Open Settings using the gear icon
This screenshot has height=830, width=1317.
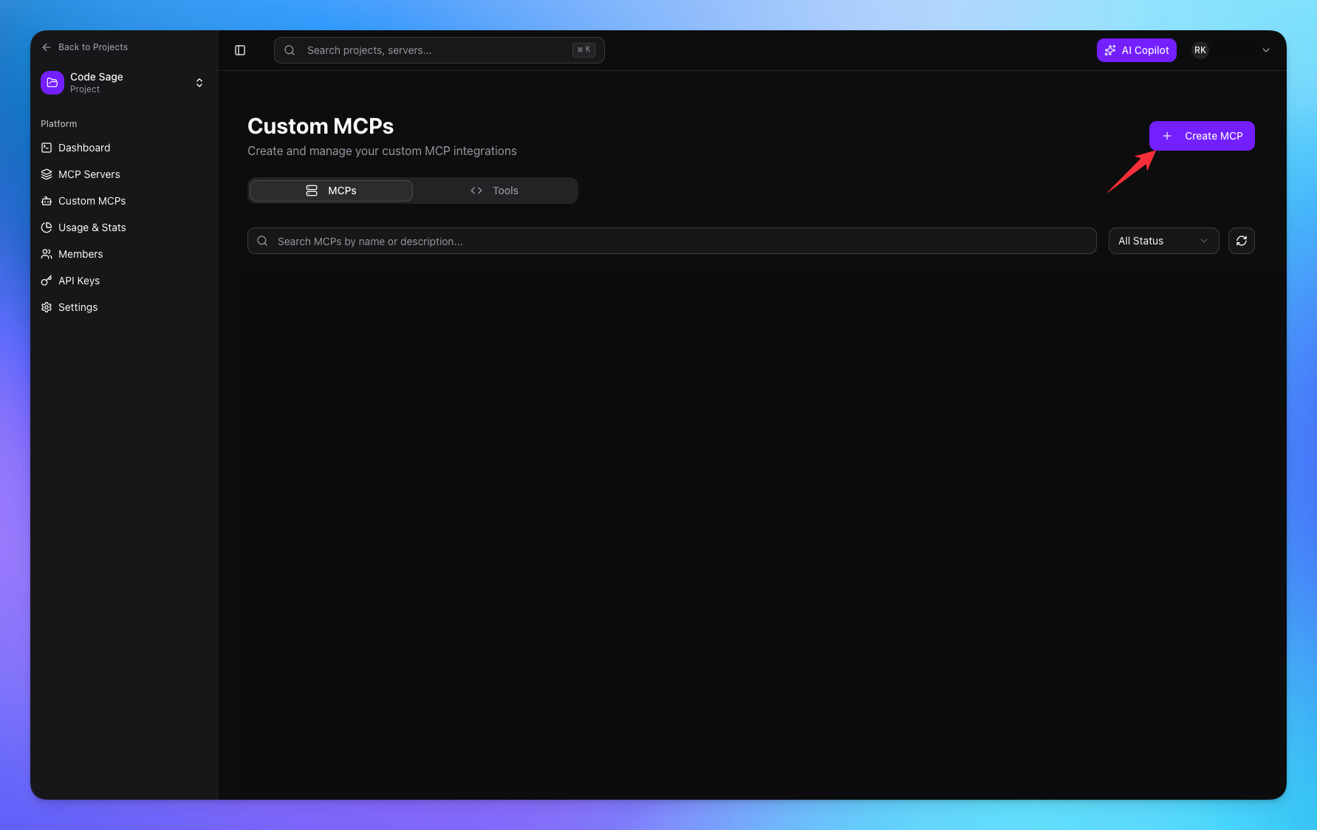coord(47,307)
